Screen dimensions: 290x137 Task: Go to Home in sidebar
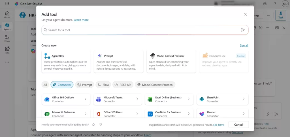coord(7,15)
